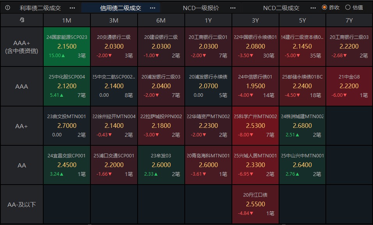Click the 25中山兴中MTN001 bond cell
373x225 pixels.
click(302, 165)
